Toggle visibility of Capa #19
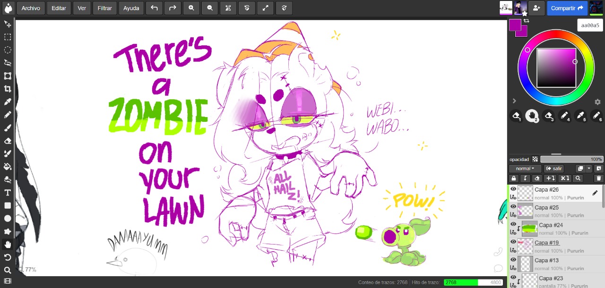605x288 pixels. tap(513, 242)
